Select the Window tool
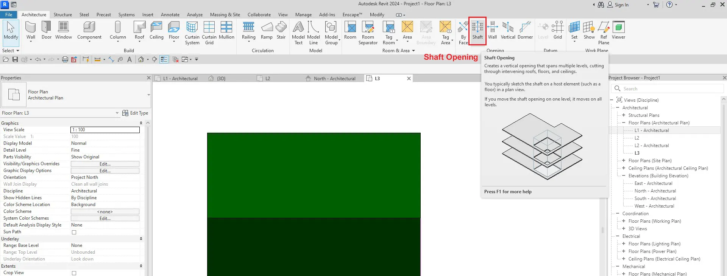 [x=64, y=30]
